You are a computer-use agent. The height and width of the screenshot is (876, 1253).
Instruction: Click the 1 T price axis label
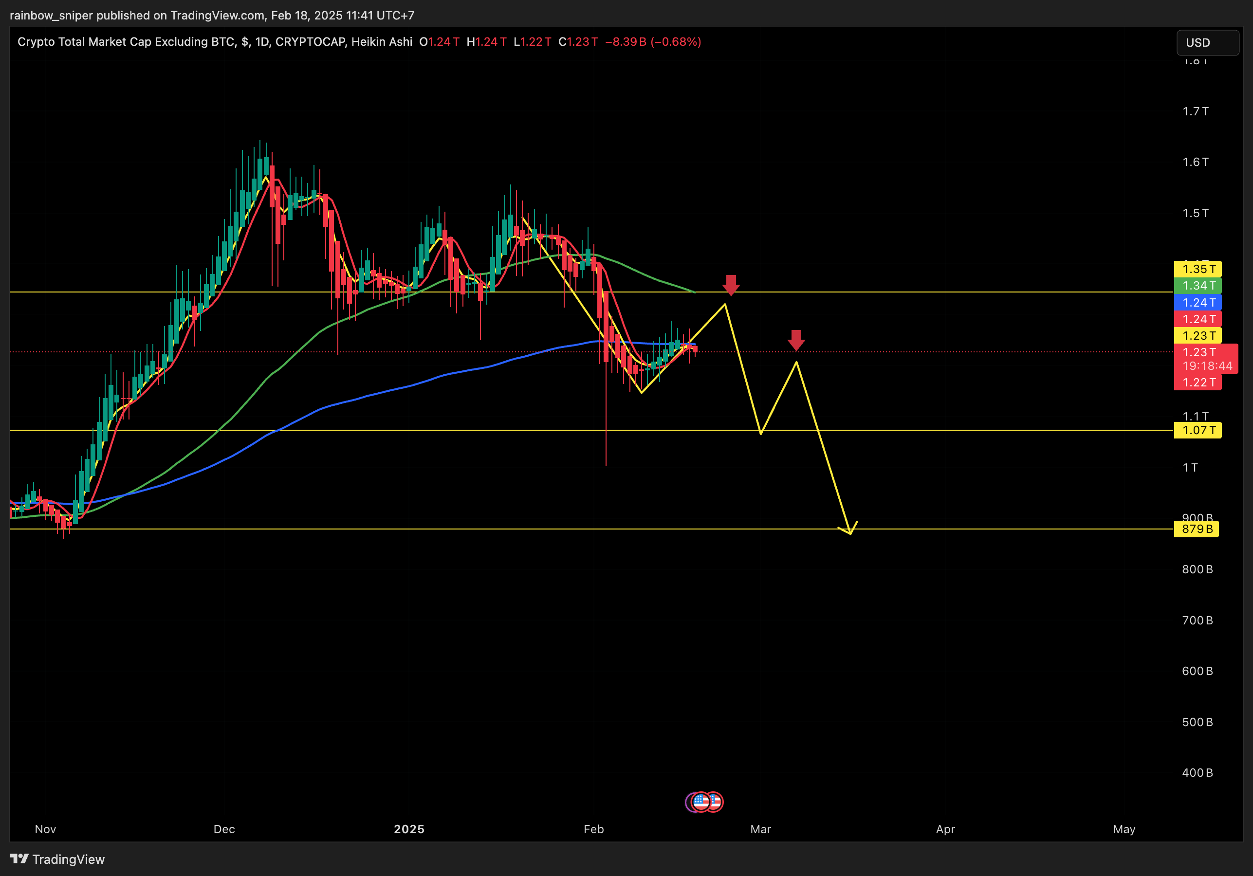1190,468
